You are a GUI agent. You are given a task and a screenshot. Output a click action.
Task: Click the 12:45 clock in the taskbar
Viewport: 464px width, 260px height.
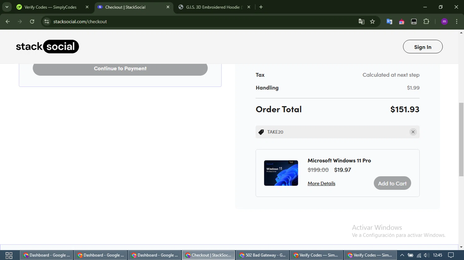437,255
